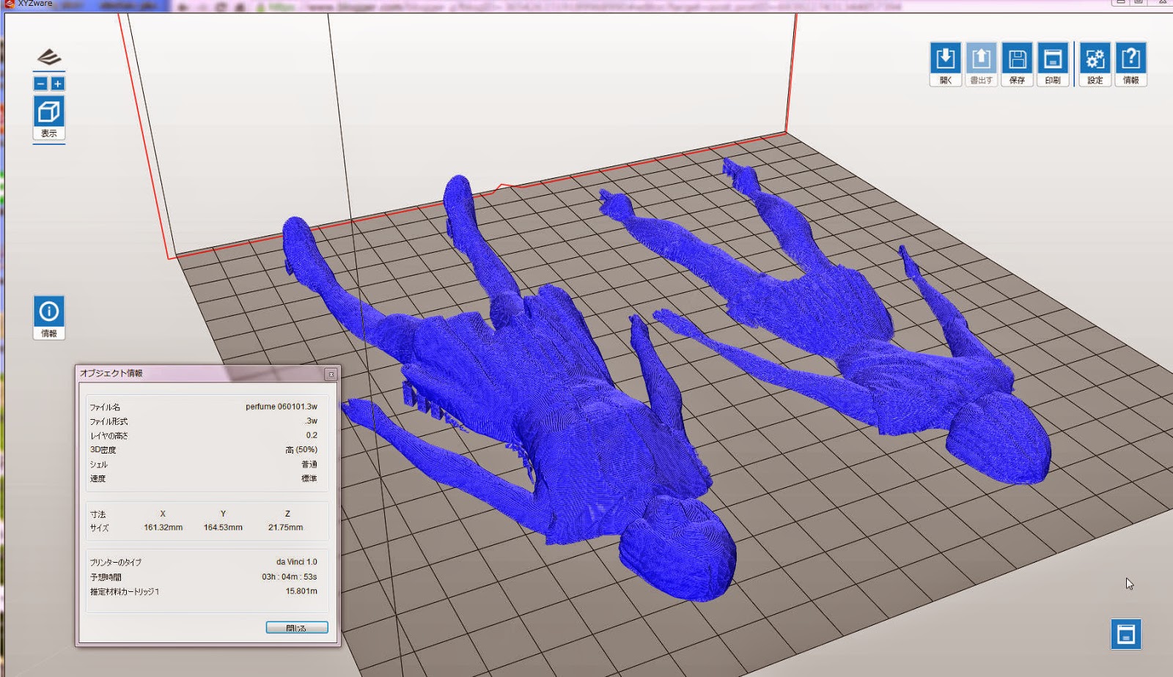Click the file name value 'perfume 060101.3w'
Viewport: 1173px width, 677px height.
click(x=282, y=407)
